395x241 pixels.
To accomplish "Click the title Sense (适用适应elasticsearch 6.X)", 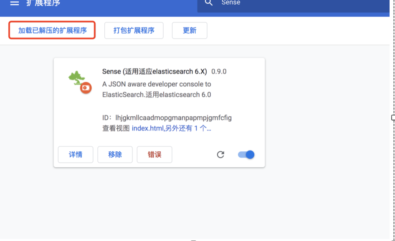I will coord(154,71).
